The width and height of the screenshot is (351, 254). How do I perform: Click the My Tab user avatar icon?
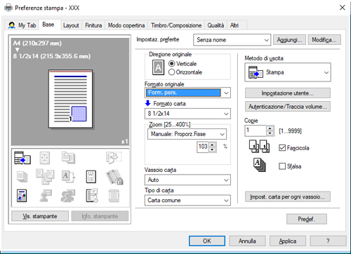point(12,25)
